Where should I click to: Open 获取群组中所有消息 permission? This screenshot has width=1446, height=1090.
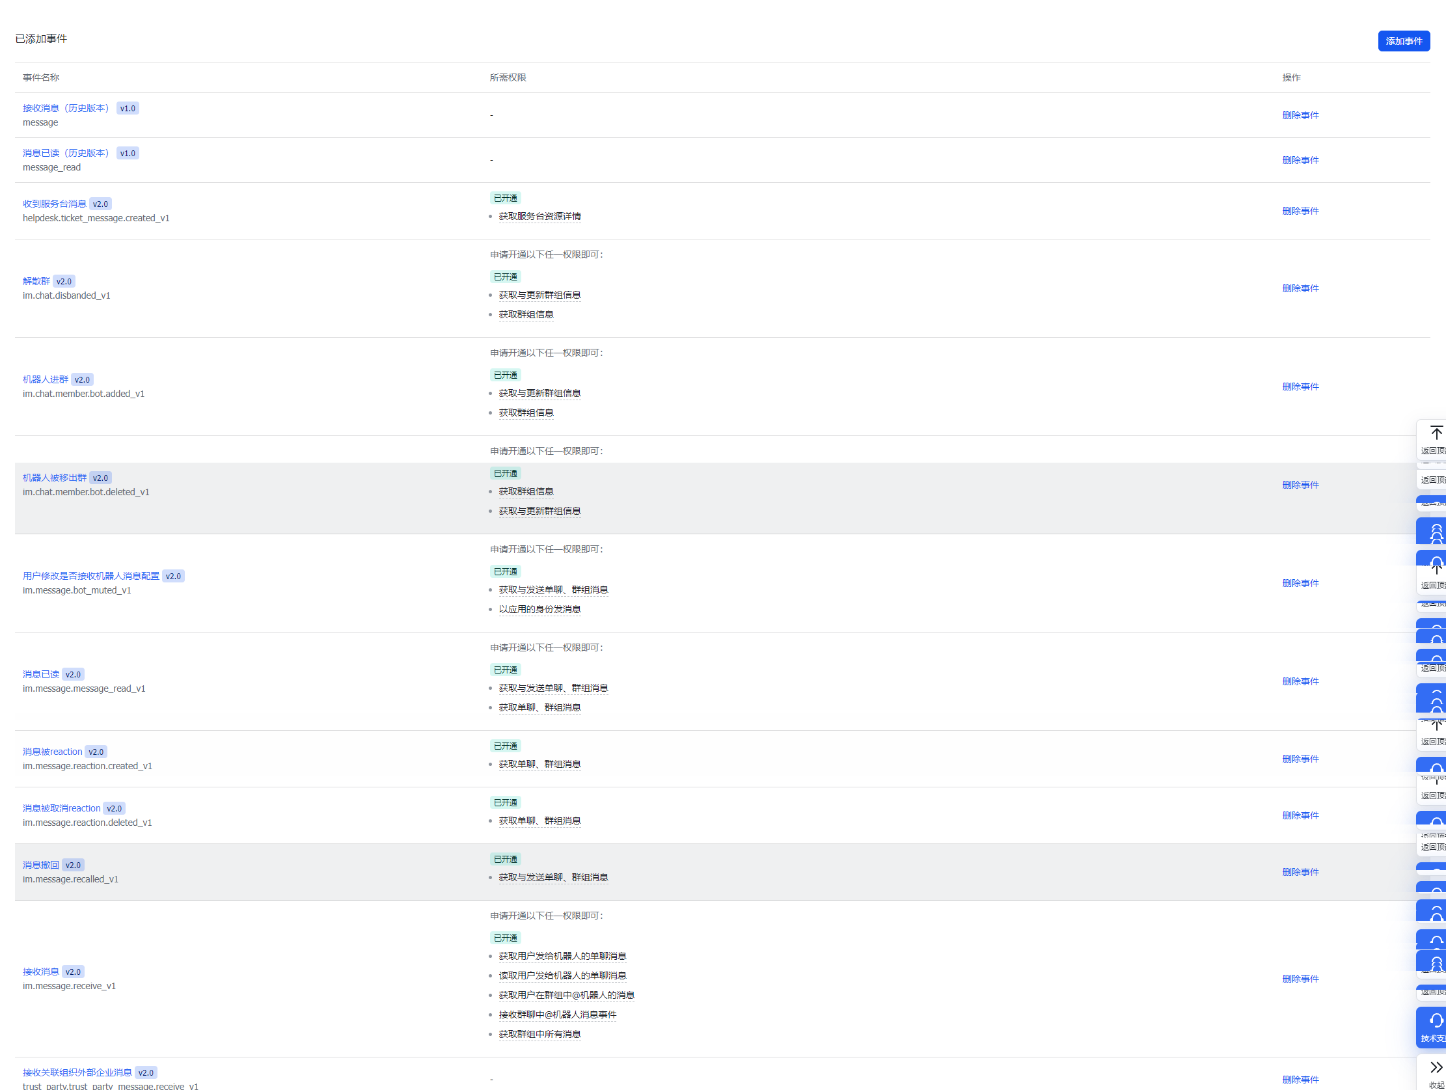point(539,1035)
